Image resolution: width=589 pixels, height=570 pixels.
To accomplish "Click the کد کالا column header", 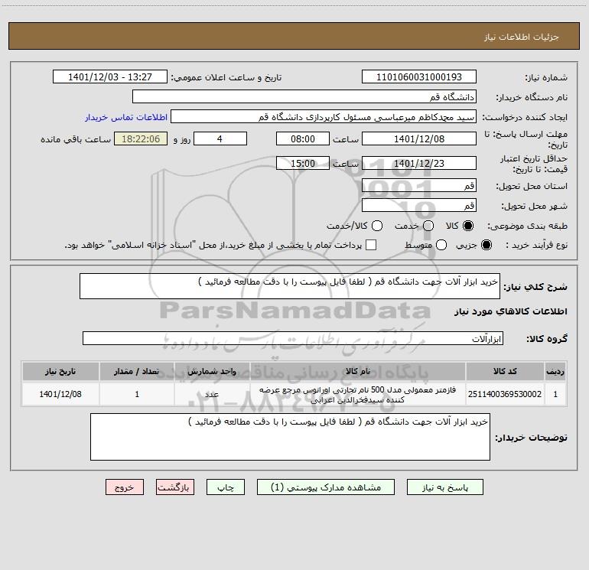I will (505, 371).
